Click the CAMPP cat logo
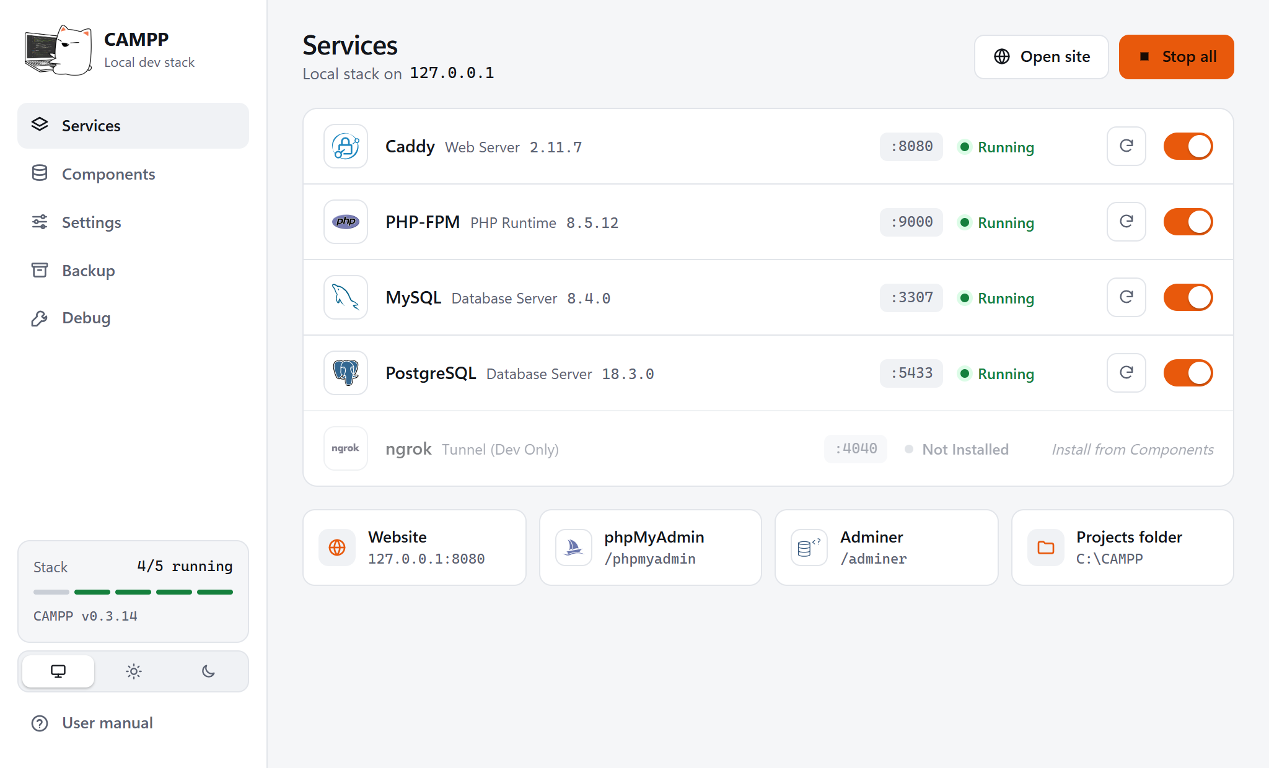This screenshot has width=1269, height=768. pos(58,50)
